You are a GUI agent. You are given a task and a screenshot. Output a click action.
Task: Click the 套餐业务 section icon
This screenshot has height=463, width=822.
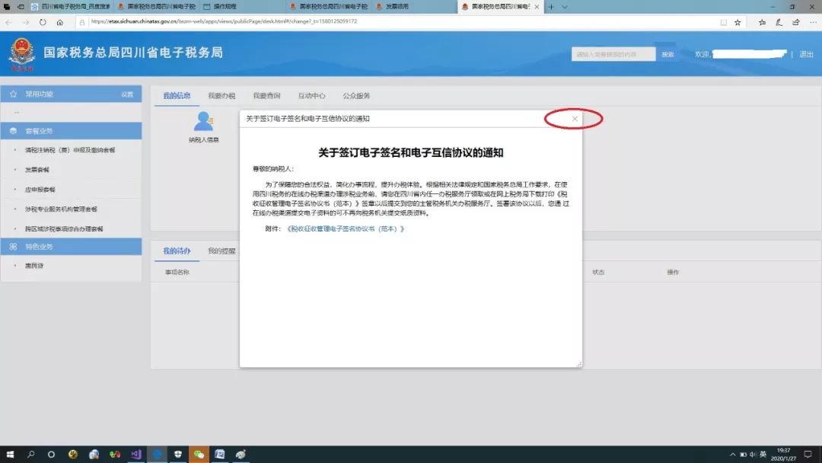[14, 131]
